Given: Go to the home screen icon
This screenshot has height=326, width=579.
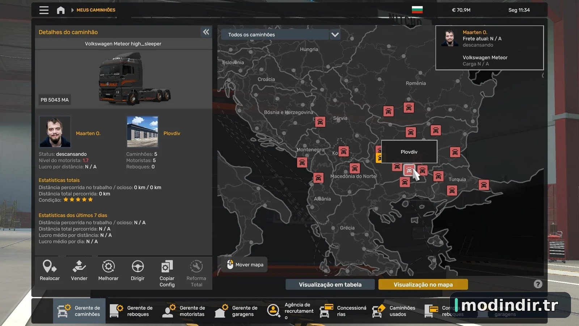Looking at the screenshot, I should click(61, 10).
